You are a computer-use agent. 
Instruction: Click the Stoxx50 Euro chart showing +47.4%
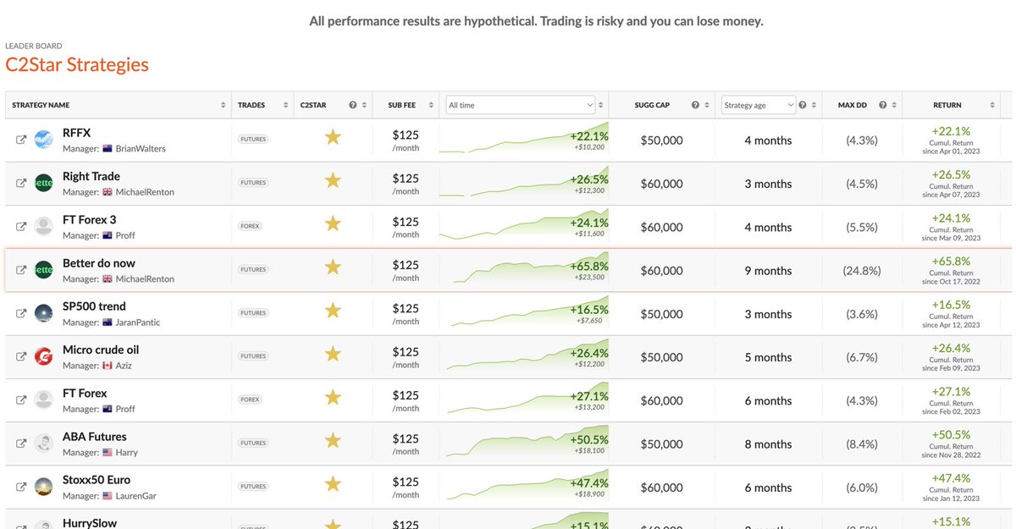[x=524, y=486]
